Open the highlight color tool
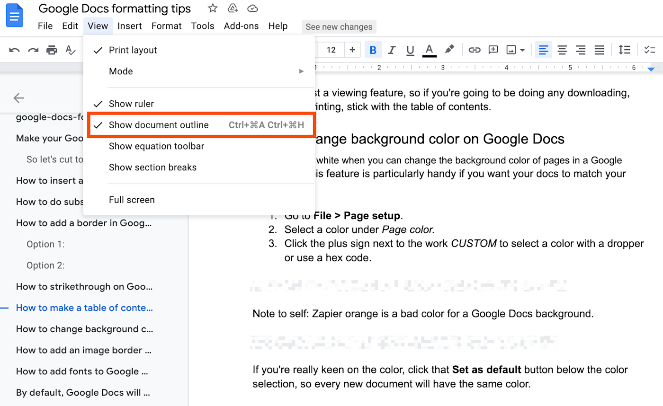The image size is (663, 406). click(449, 49)
